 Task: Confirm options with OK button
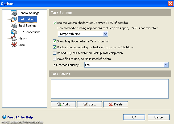pyautogui.click(x=134, y=117)
